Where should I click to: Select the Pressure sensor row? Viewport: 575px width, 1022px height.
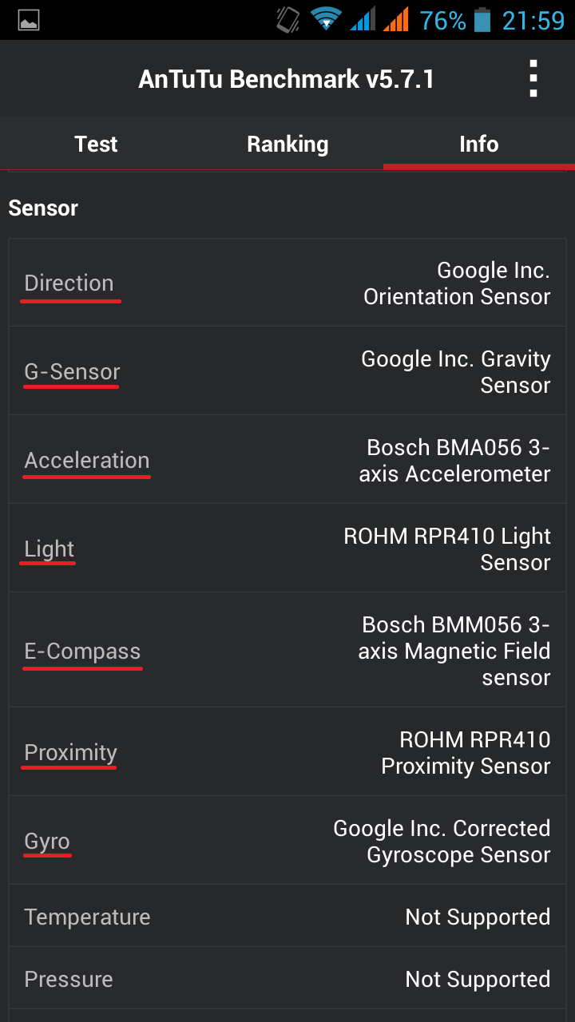(287, 978)
